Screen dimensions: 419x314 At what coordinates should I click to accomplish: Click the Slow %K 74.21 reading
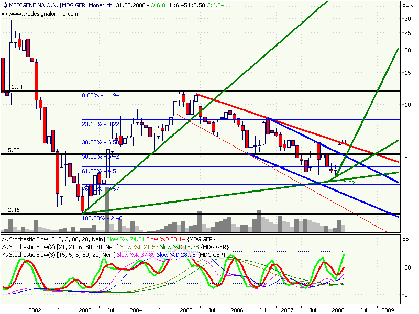coord(125,240)
